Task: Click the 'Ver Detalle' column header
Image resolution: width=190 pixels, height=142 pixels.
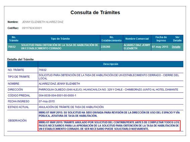Action: point(177,39)
